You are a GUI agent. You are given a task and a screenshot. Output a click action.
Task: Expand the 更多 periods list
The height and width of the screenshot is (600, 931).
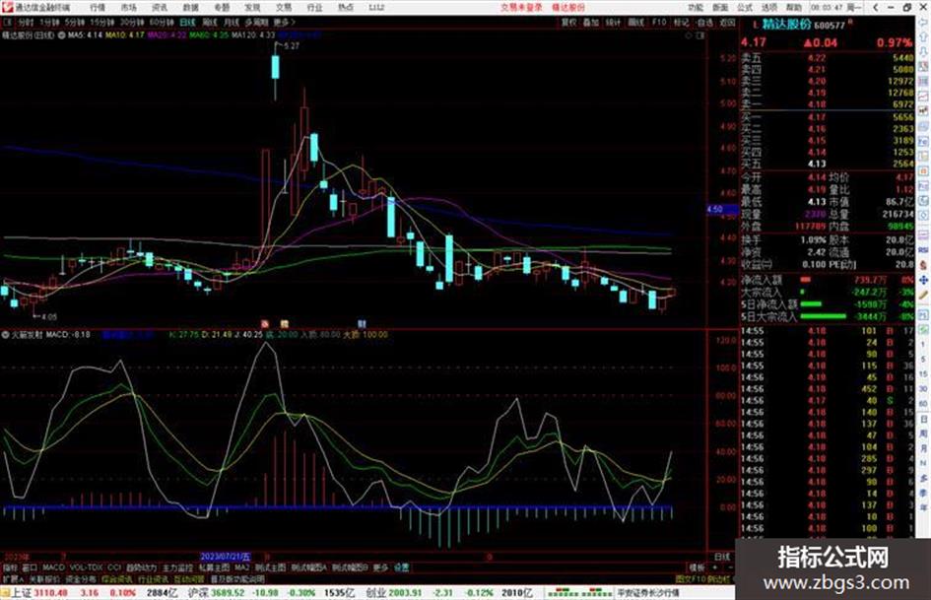(283, 22)
